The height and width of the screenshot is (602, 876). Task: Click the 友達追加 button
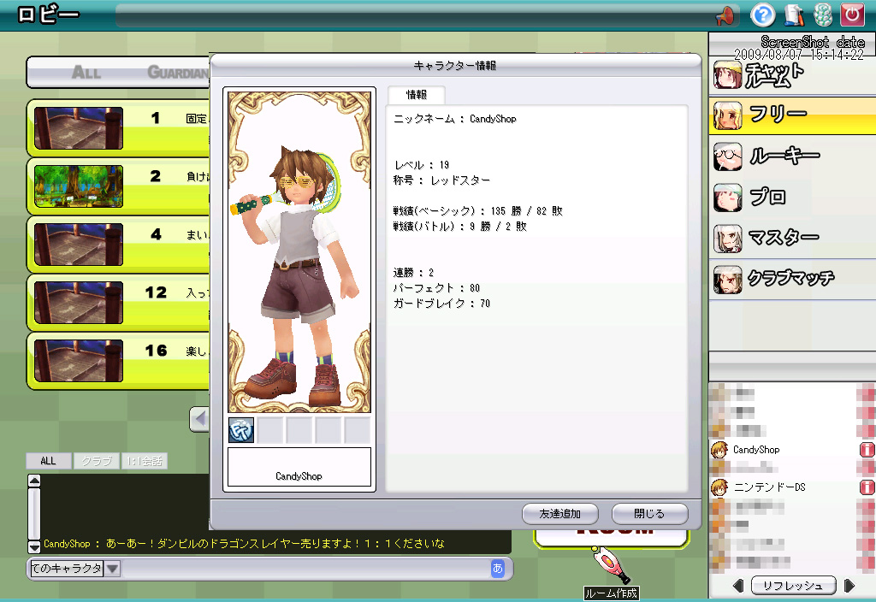tap(559, 514)
